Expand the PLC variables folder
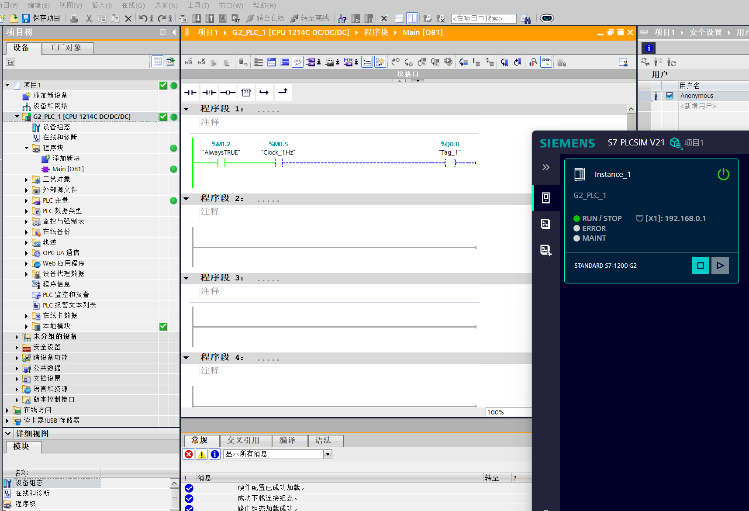 27,200
